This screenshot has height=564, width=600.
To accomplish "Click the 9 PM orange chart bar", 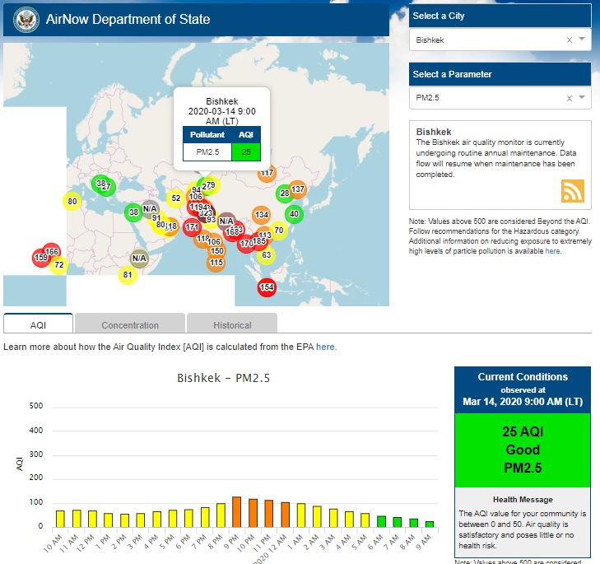I will 236,511.
